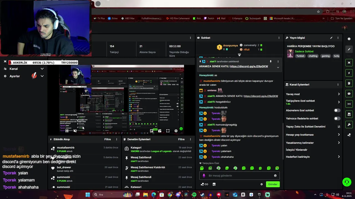
Task: Toggle the wrench stream info icon
Action: [349, 124]
